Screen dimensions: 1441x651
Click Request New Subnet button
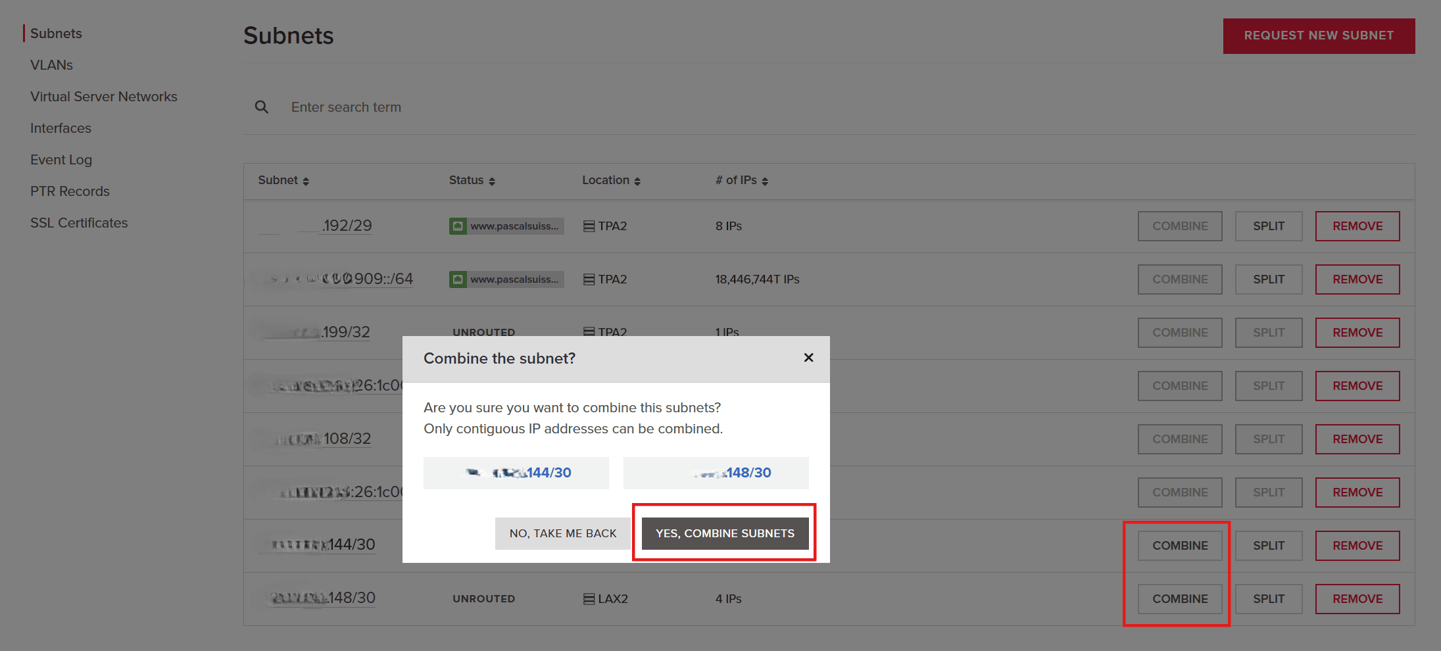pyautogui.click(x=1319, y=36)
